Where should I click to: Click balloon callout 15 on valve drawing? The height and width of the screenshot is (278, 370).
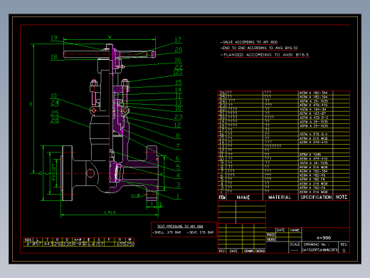click(179, 83)
